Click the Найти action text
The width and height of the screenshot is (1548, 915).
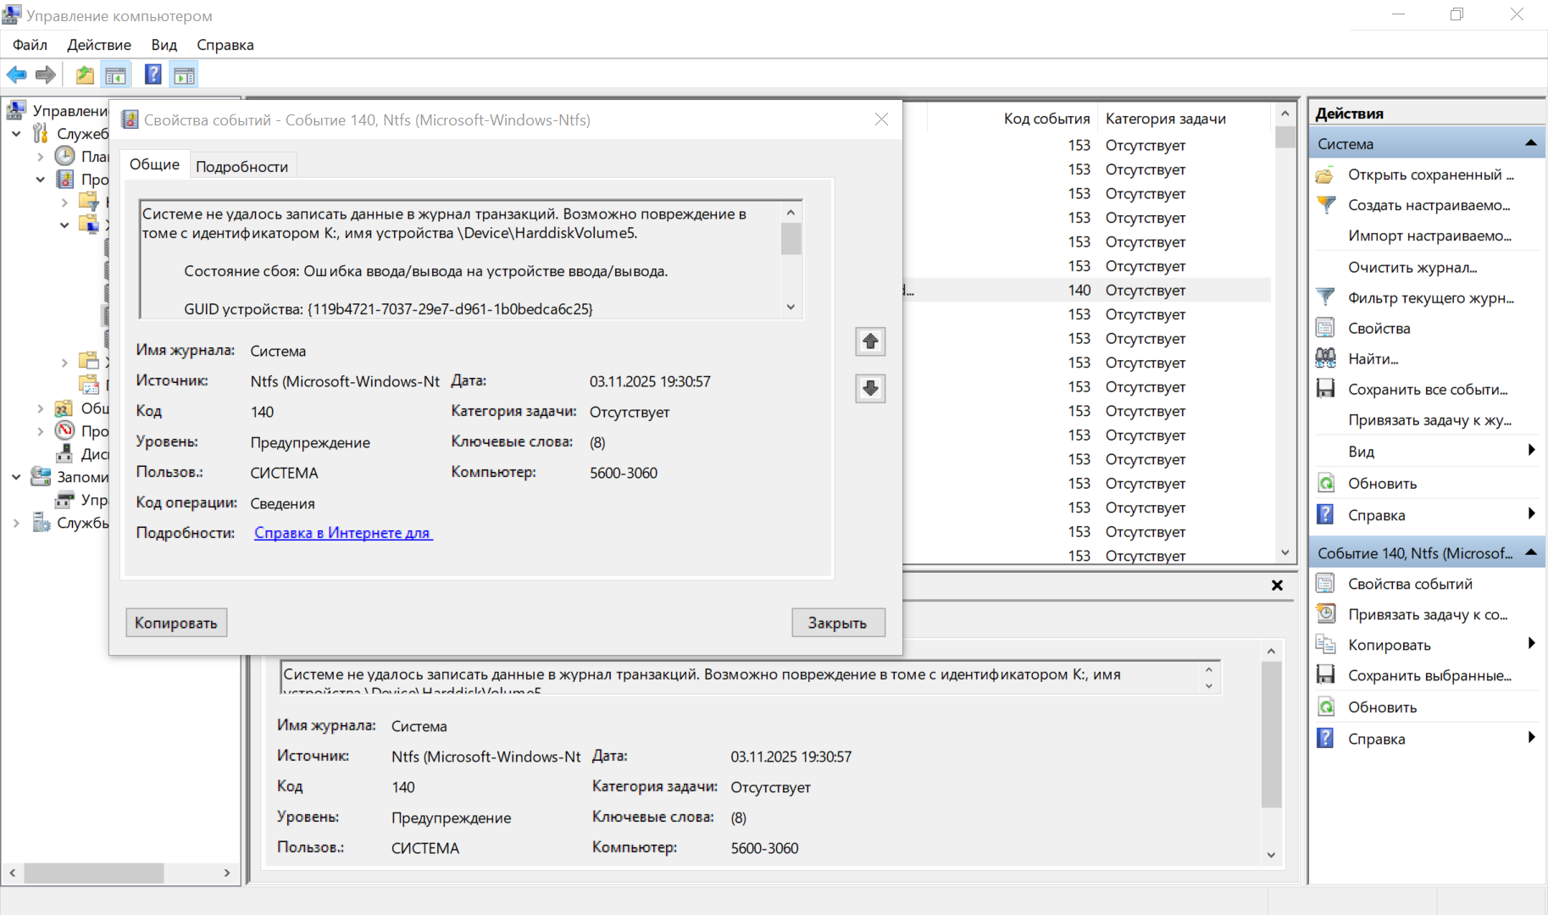click(1373, 359)
